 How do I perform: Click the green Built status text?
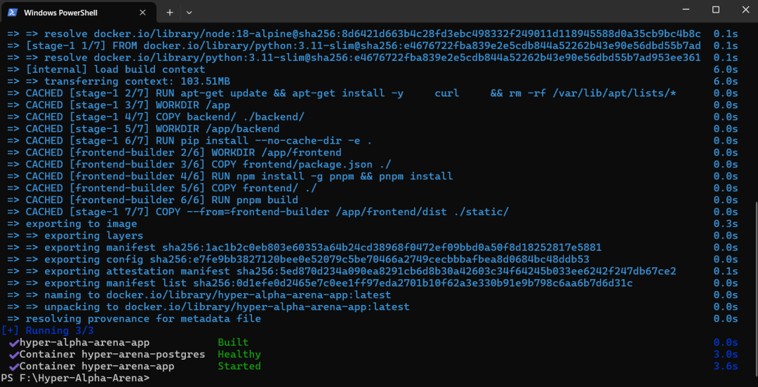pos(233,342)
